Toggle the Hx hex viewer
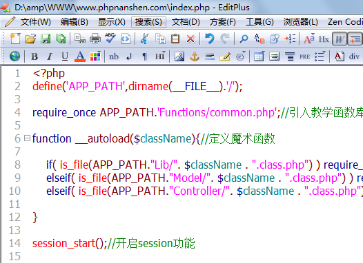The height and width of the screenshot is (263, 363). (324, 39)
